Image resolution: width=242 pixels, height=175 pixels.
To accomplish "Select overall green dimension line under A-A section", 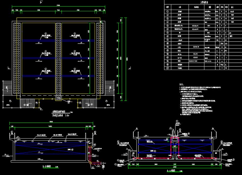I will click(x=175, y=168).
